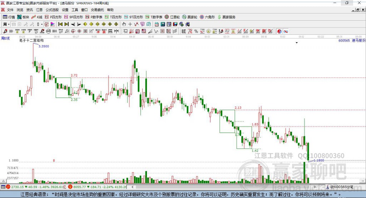
Task: Click the red 深 Shenzhen index icon
Action: pos(70,187)
